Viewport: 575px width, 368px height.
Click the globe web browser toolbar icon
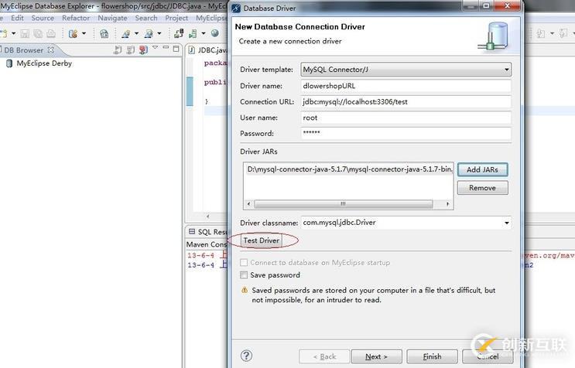pos(215,33)
